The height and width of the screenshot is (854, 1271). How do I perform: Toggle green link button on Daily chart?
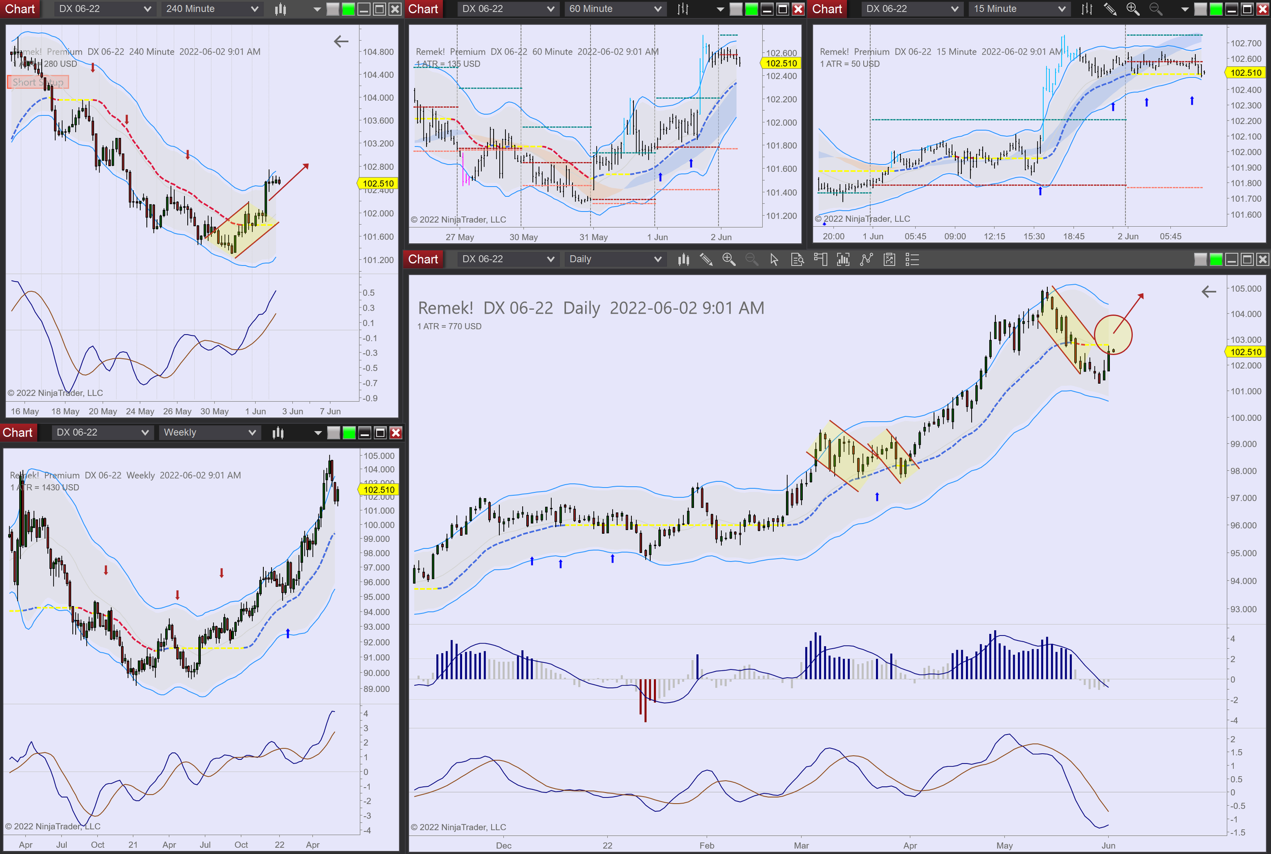(x=1216, y=259)
